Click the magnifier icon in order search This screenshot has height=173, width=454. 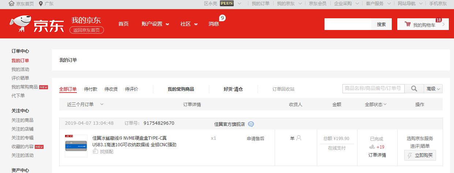[x=414, y=89]
